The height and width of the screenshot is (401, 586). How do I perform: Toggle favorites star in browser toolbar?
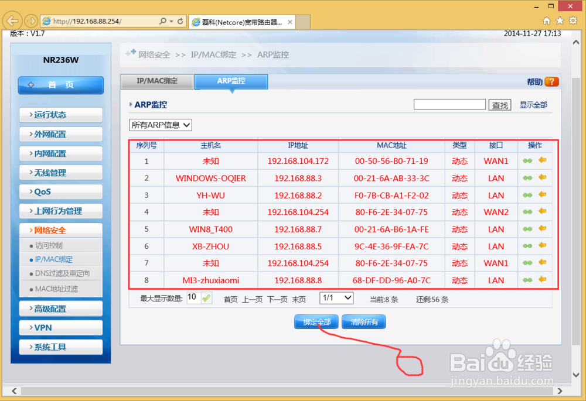pyautogui.click(x=560, y=19)
